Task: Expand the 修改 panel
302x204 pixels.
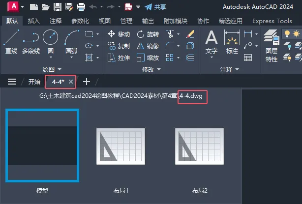Action: pos(151,69)
